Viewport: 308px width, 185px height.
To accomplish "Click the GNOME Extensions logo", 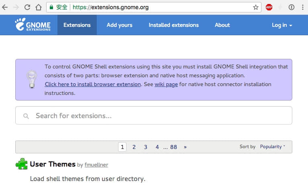I will coord(33,25).
